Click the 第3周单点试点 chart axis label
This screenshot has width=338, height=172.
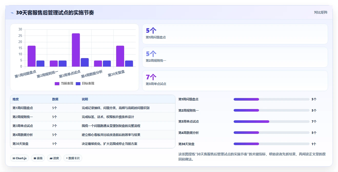(69, 74)
